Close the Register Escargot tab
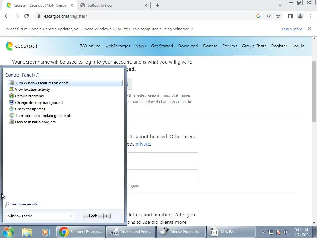This screenshot has width=317, height=238. click(x=72, y=6)
